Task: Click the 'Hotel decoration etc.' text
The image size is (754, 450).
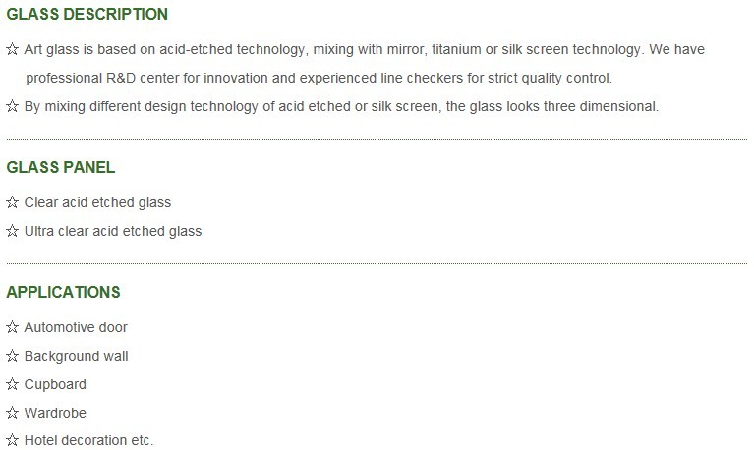Action: (88, 440)
